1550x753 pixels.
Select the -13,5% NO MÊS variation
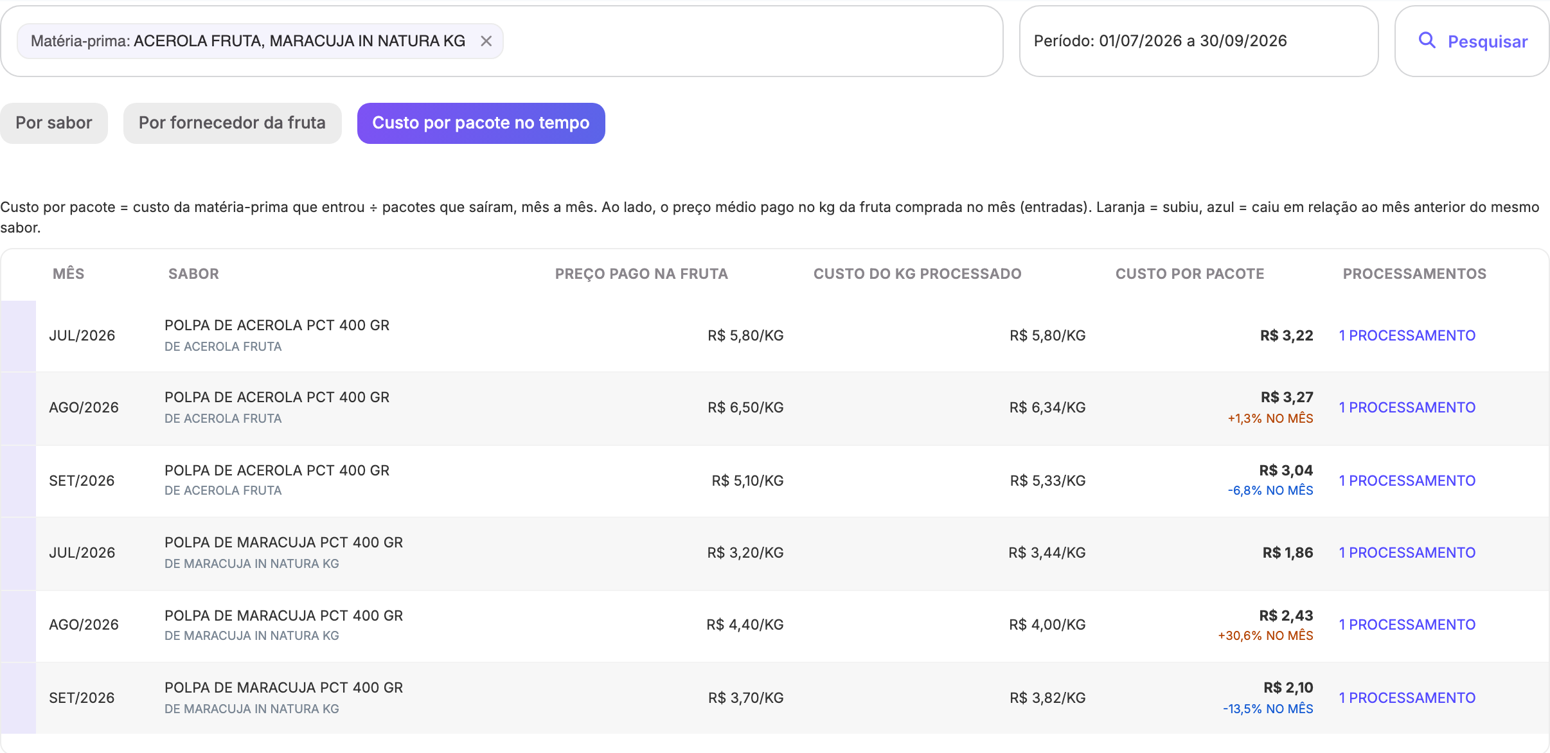tap(1268, 709)
